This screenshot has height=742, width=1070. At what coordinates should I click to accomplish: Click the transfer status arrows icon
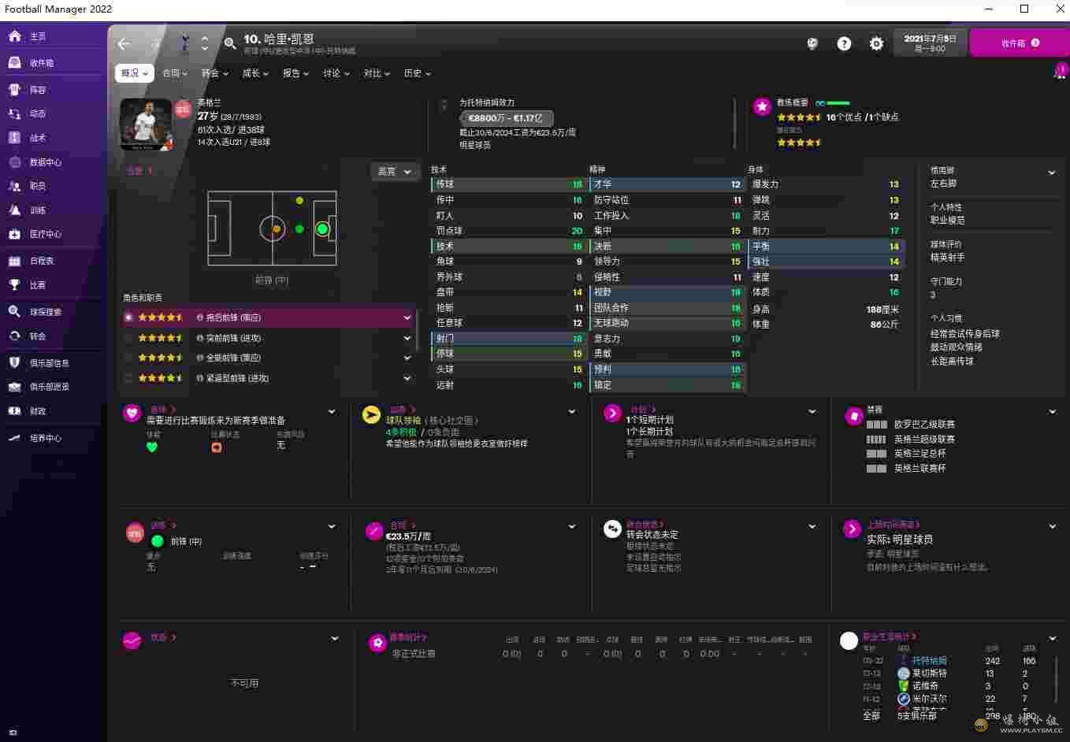point(612,529)
